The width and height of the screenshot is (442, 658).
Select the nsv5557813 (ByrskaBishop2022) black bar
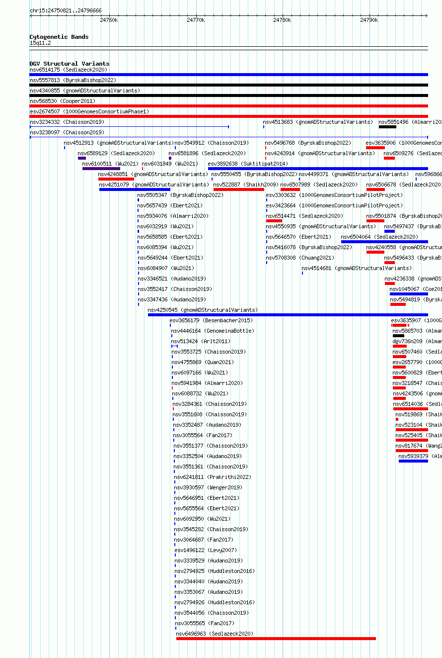228,85
